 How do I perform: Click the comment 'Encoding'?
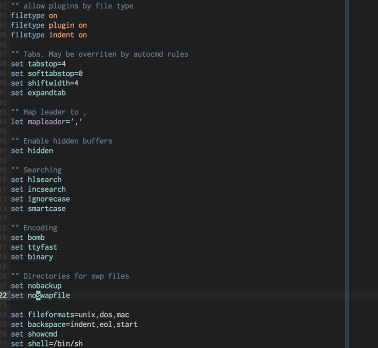click(x=34, y=228)
